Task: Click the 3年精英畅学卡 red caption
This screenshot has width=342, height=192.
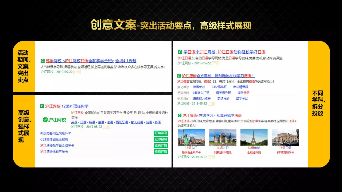Action: tap(285, 153)
